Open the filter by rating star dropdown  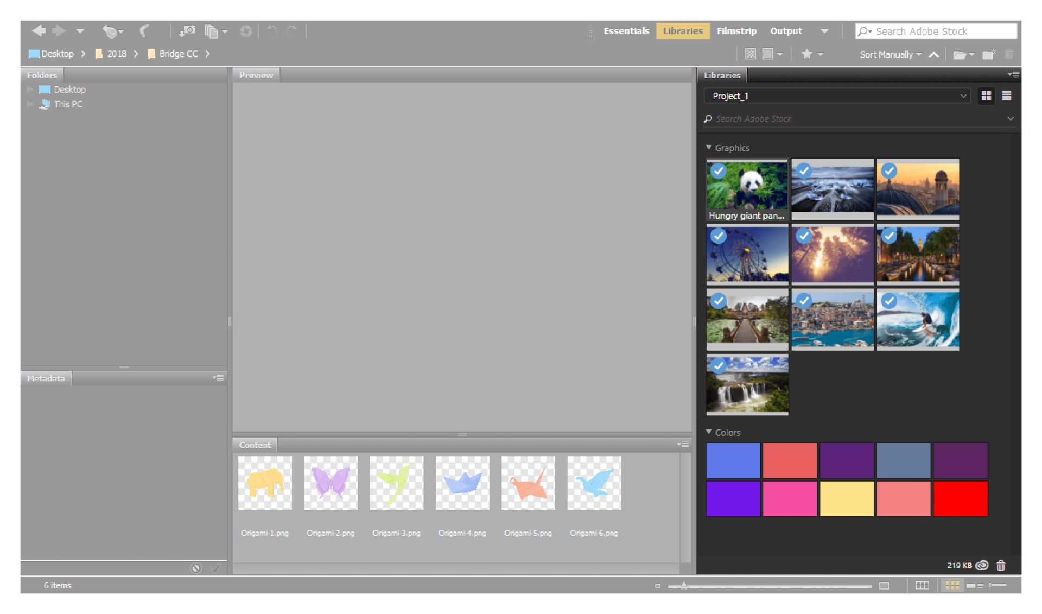(812, 54)
